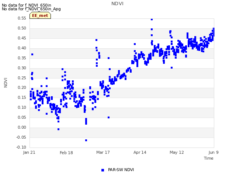Click the 0.10 y-axis tick label

[x=22, y=107]
